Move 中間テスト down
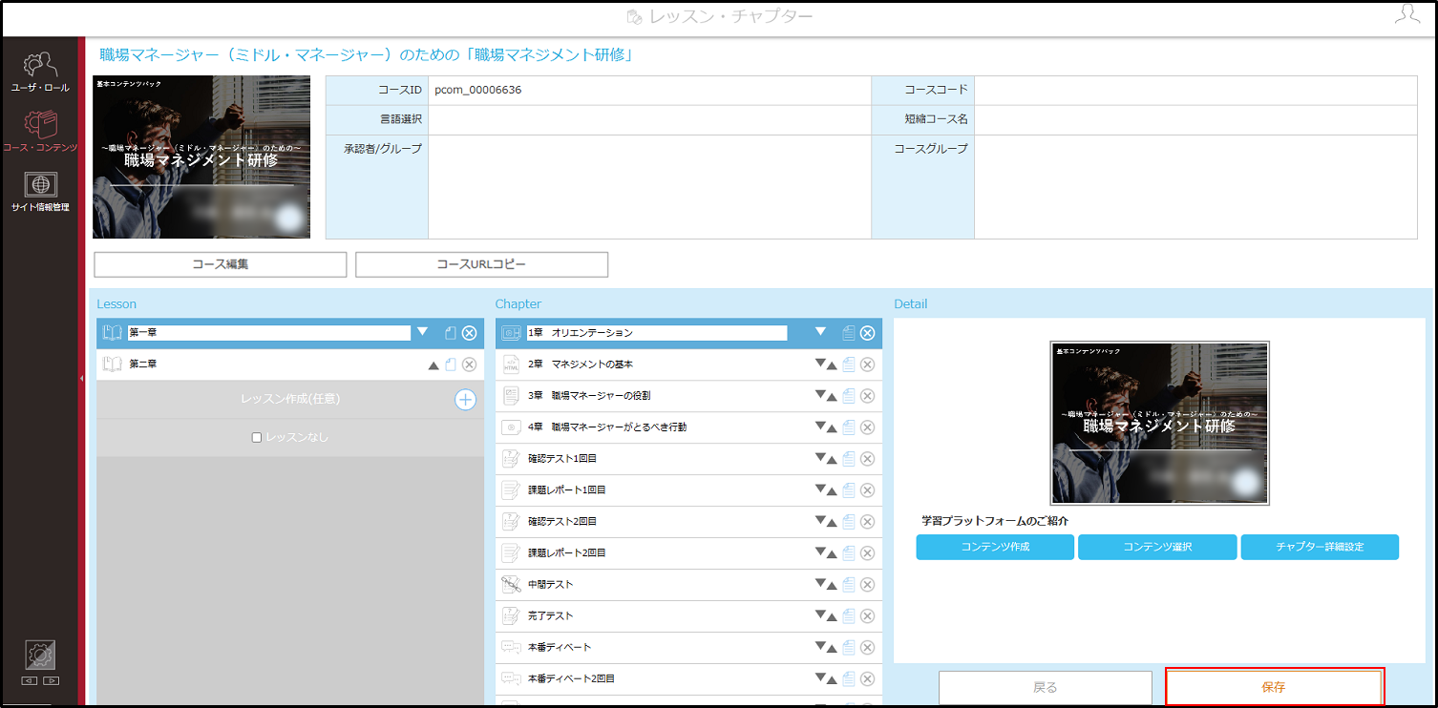Viewport: 1438px width, 708px height. 820,584
